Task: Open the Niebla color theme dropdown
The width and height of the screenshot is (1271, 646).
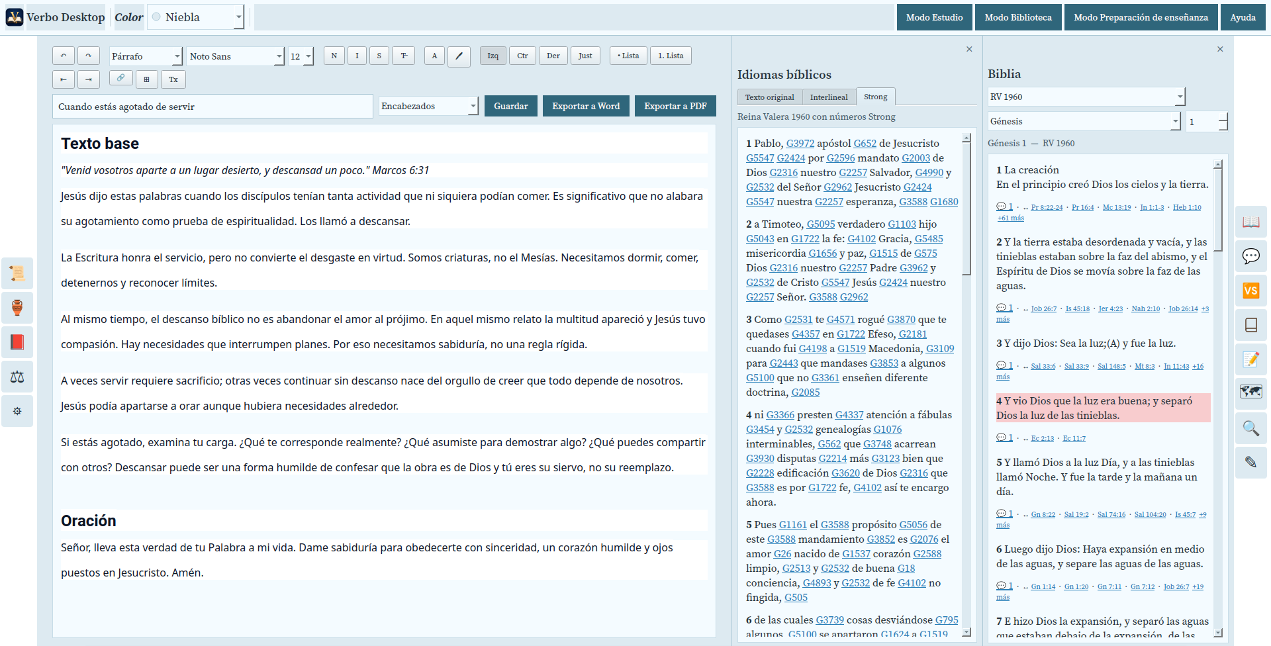Action: click(x=195, y=17)
